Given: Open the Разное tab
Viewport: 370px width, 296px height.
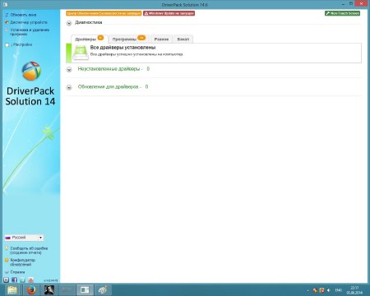Looking at the screenshot, I should (161, 39).
